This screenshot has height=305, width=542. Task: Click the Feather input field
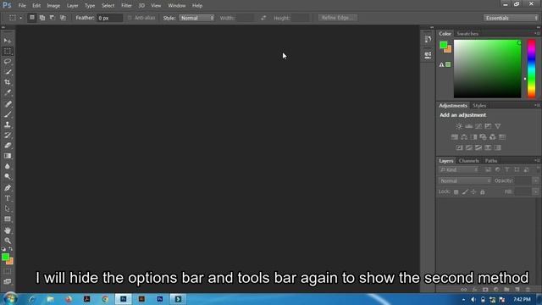coord(109,18)
